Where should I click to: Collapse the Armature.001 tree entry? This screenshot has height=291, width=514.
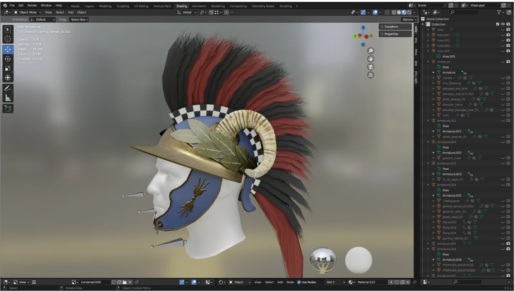(428, 121)
